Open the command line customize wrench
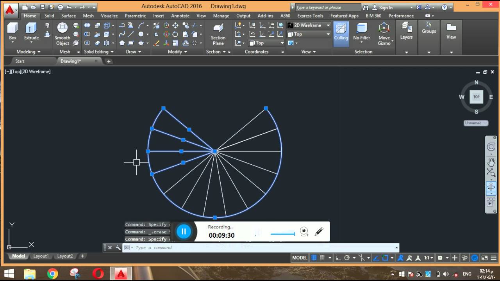Image resolution: width=500 pixels, height=281 pixels. pyautogui.click(x=118, y=247)
